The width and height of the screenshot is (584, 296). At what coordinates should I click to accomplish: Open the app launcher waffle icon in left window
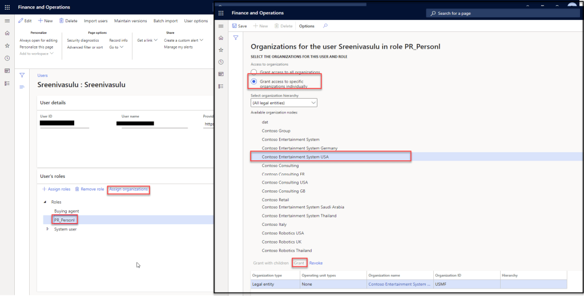(7, 7)
